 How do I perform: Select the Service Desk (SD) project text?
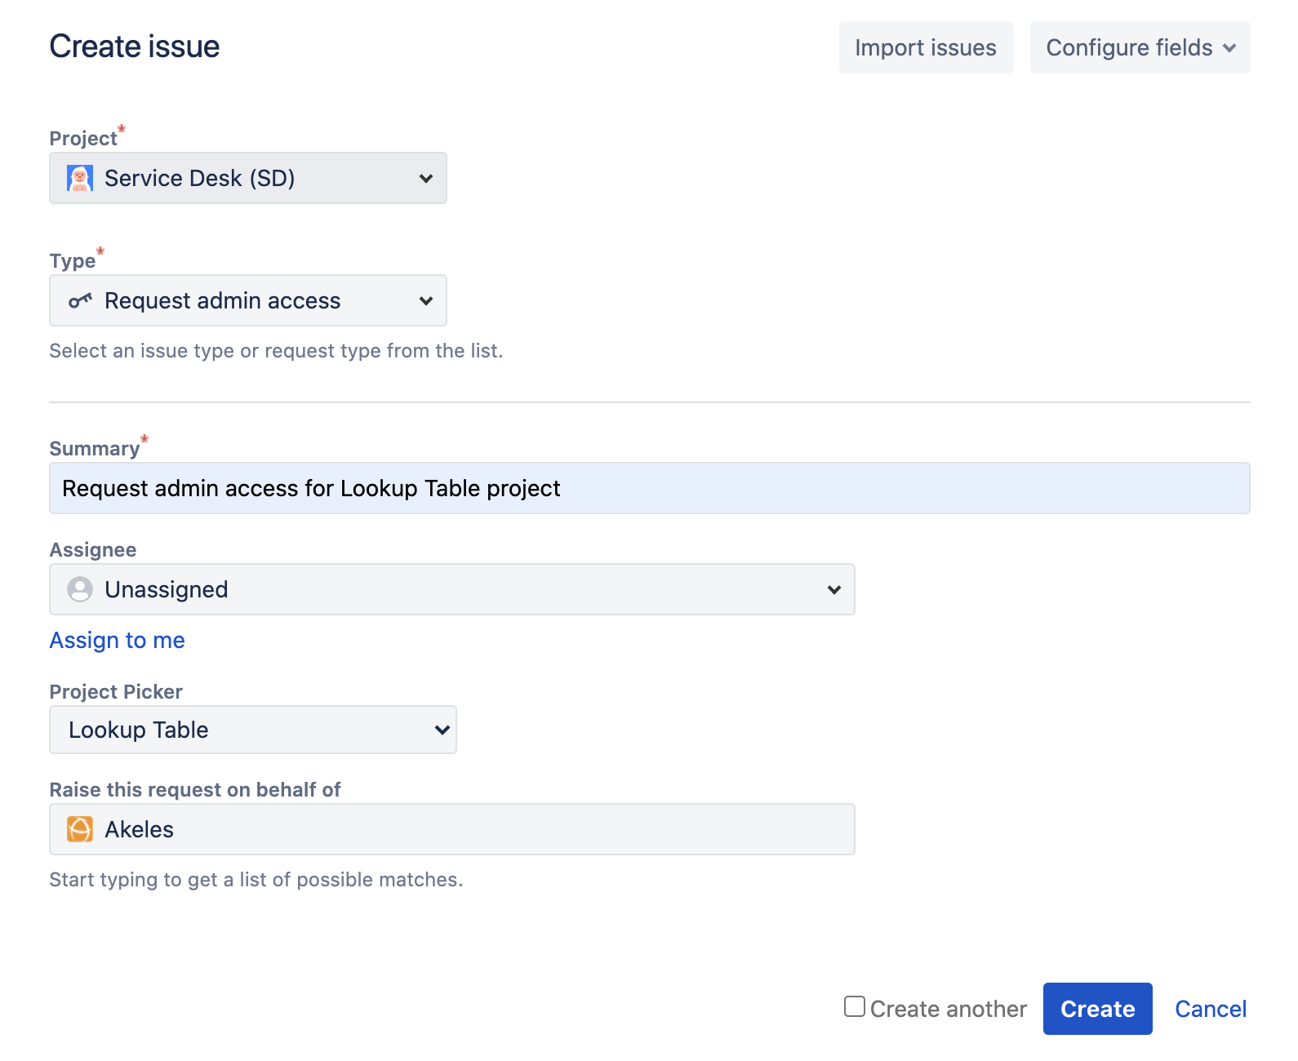pos(199,178)
